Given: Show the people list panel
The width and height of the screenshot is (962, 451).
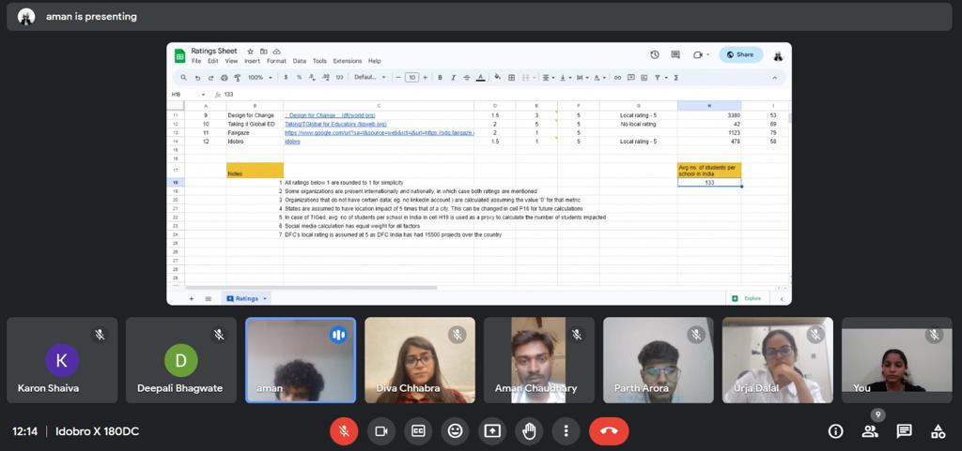Looking at the screenshot, I should (870, 431).
